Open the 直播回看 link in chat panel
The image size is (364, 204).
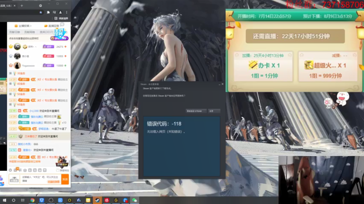click(x=51, y=26)
